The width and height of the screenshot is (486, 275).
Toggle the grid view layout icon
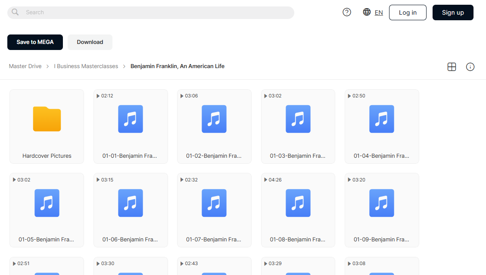[452, 67]
